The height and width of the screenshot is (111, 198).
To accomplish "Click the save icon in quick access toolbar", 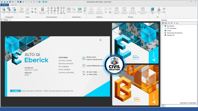I will point(10,2).
